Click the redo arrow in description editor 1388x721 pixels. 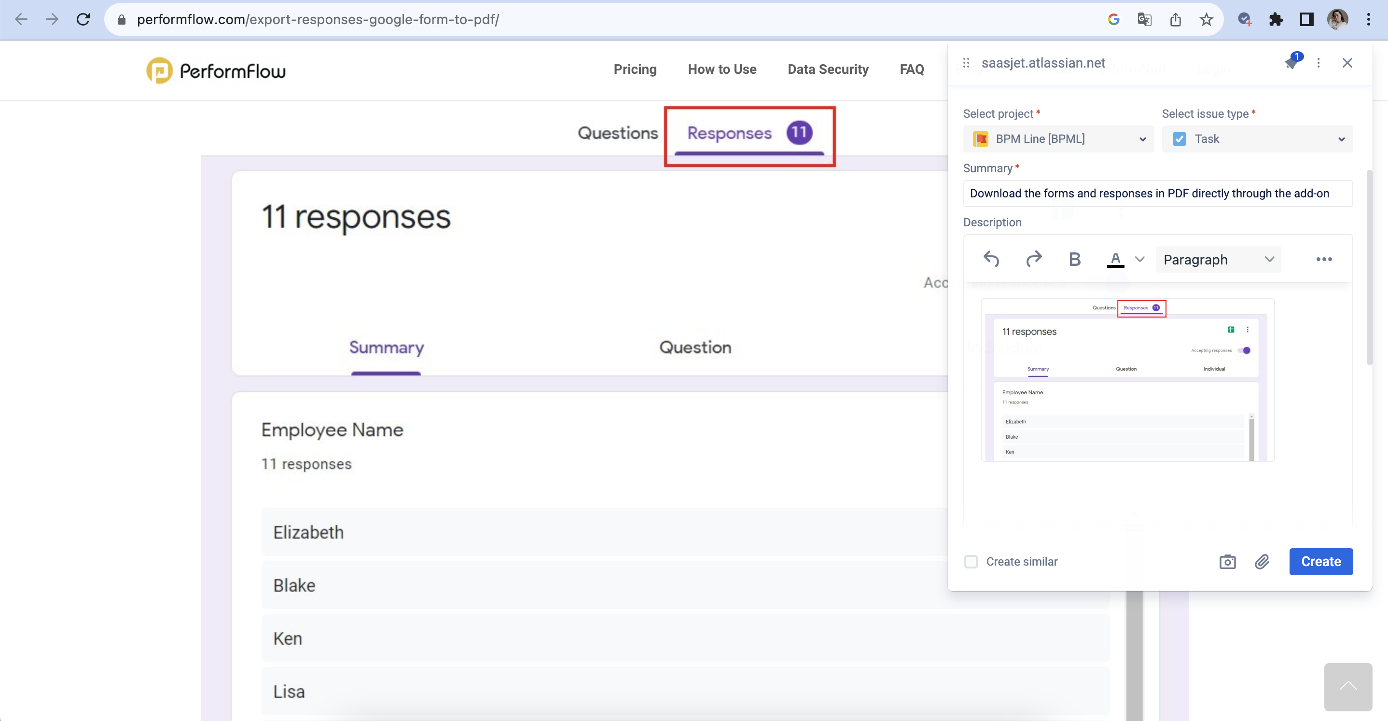[1033, 259]
